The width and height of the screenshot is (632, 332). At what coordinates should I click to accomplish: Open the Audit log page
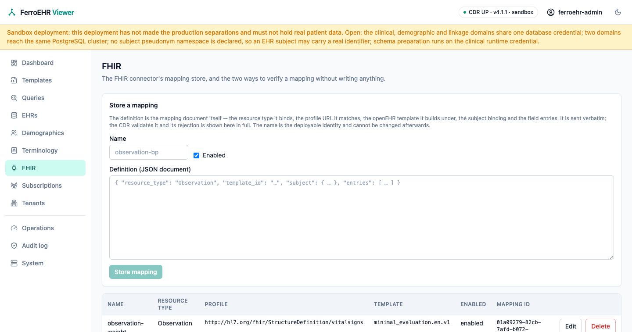[45, 246]
